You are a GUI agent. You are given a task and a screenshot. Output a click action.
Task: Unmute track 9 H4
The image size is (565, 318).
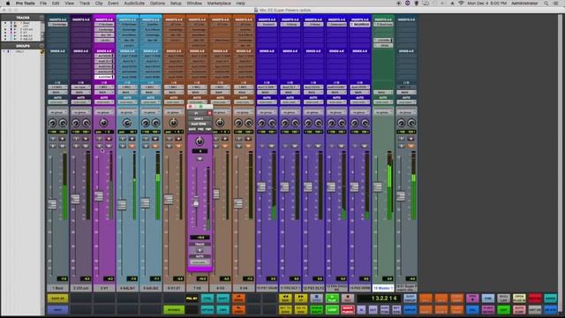click(248, 146)
